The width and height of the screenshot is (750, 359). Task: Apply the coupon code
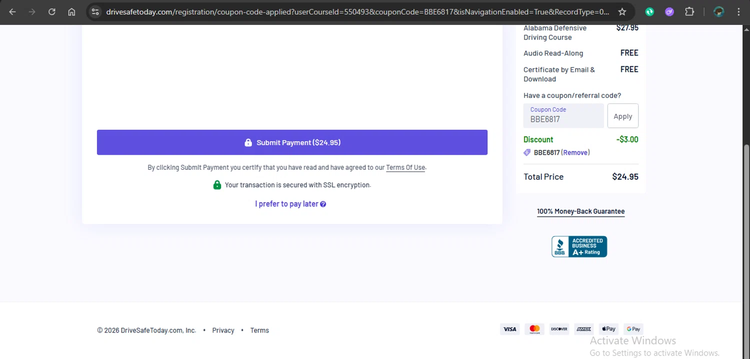click(x=623, y=116)
